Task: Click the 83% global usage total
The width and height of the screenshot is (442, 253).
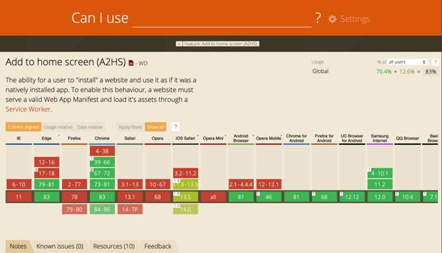Action: tap(430, 71)
